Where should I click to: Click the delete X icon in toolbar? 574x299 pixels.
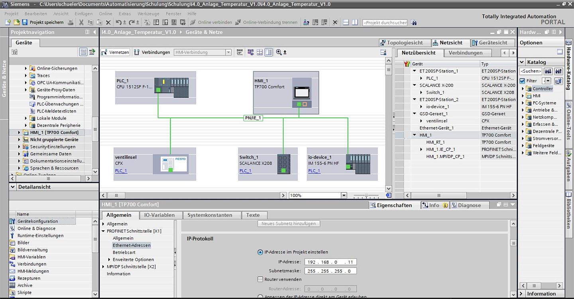click(x=108, y=22)
